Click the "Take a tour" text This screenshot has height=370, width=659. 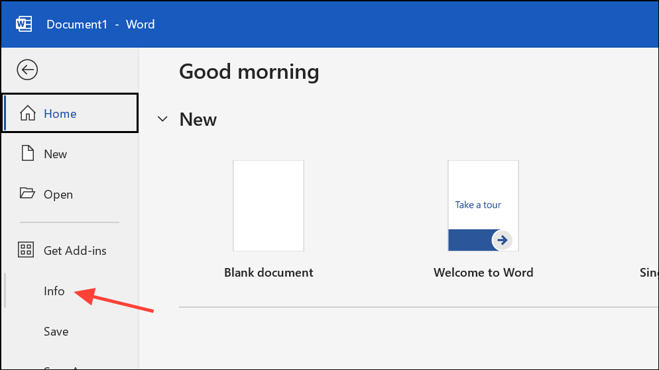(477, 205)
